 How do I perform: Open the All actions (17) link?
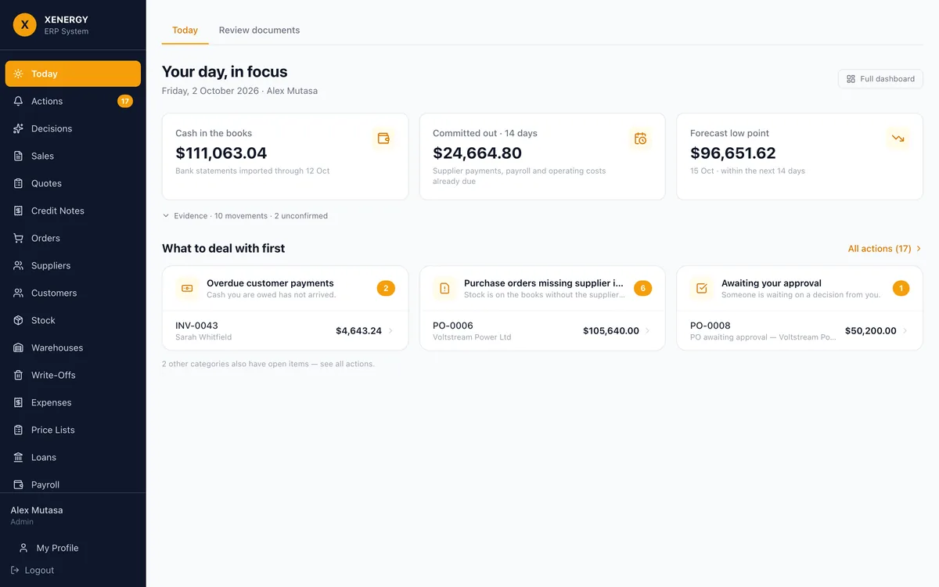(x=885, y=248)
